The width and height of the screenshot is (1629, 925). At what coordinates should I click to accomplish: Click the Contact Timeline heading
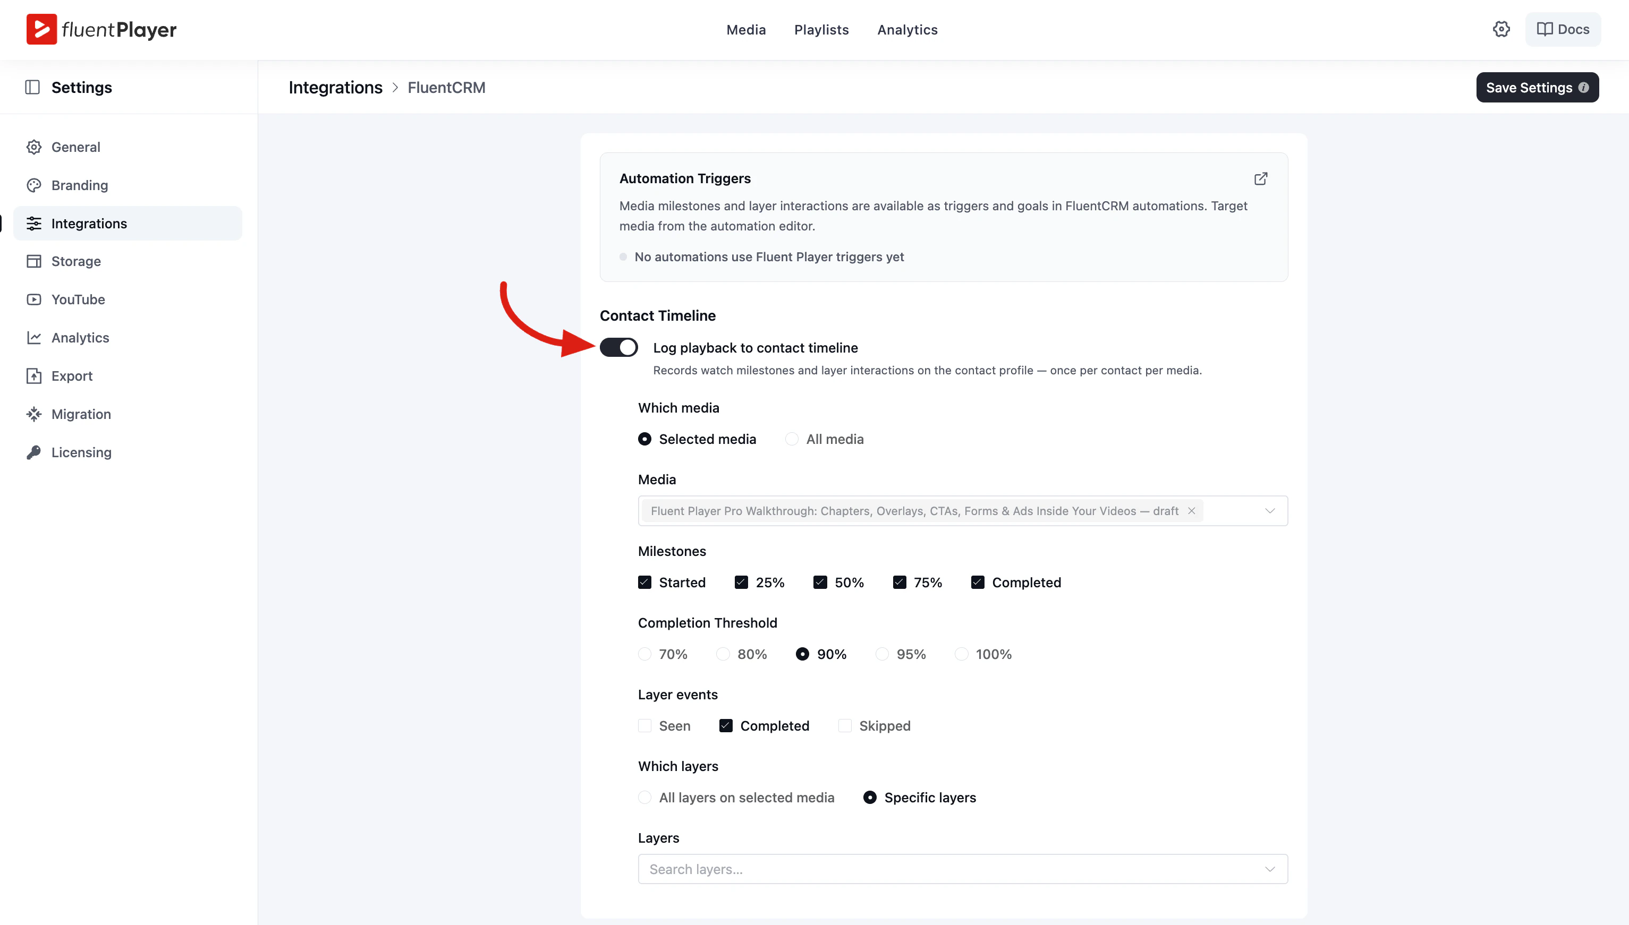(658, 316)
